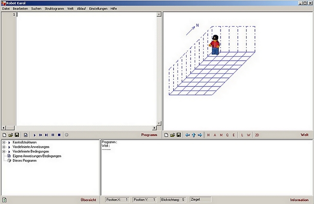Select Dieses Programm tree item
This screenshot has height=204, width=314.
(25, 161)
